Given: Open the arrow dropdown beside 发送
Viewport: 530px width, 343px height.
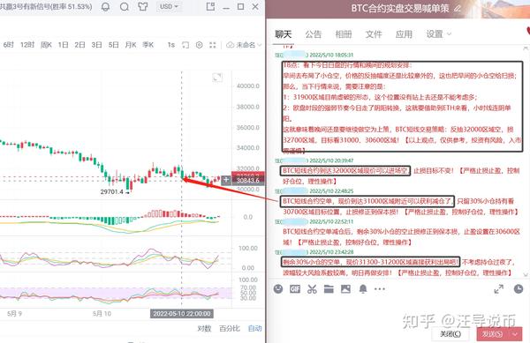Looking at the screenshot, I should [515, 334].
